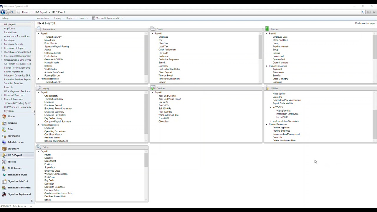Collapse the Payroll node under Reports
The image size is (377, 212).
[x=266, y=34]
